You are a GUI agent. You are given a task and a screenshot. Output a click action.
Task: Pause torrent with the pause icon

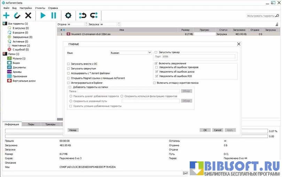pos(54,15)
